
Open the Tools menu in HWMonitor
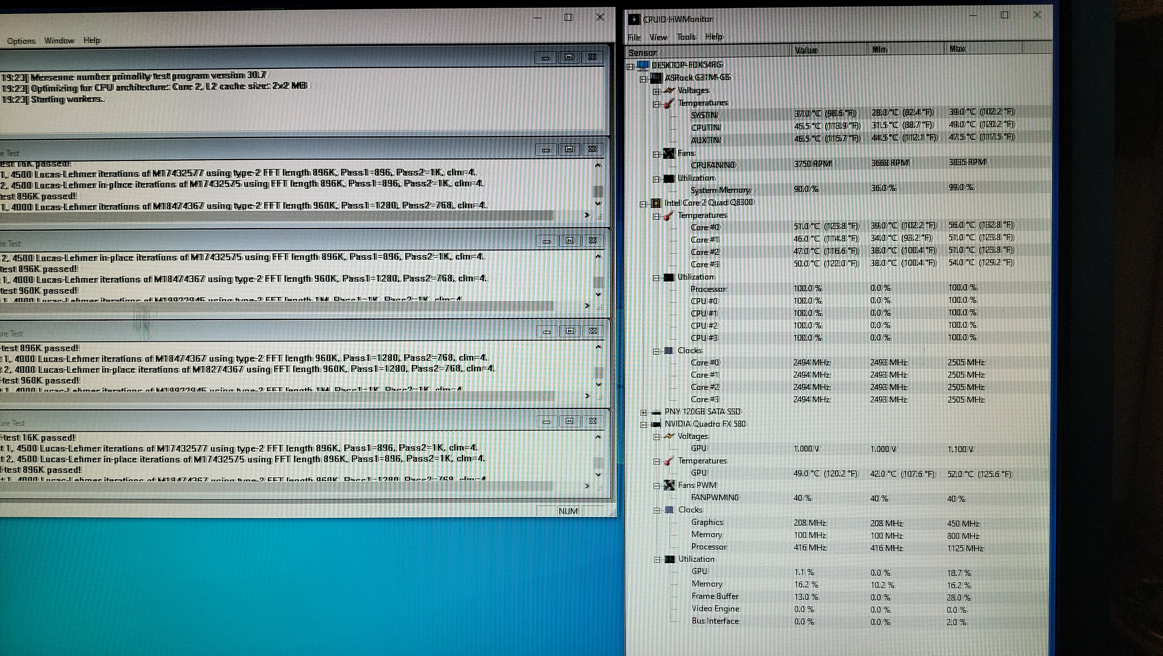(686, 37)
